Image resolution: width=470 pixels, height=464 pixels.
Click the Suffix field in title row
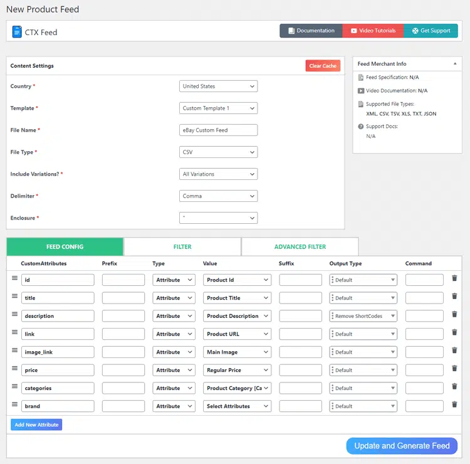(x=300, y=298)
